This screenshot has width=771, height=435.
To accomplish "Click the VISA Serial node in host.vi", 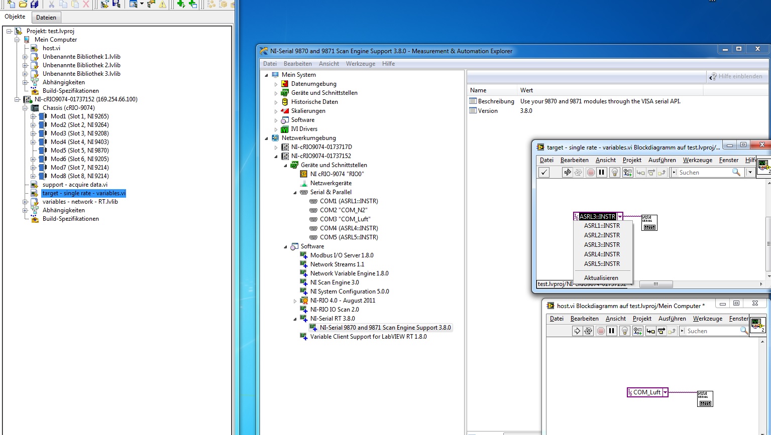I will [x=705, y=399].
